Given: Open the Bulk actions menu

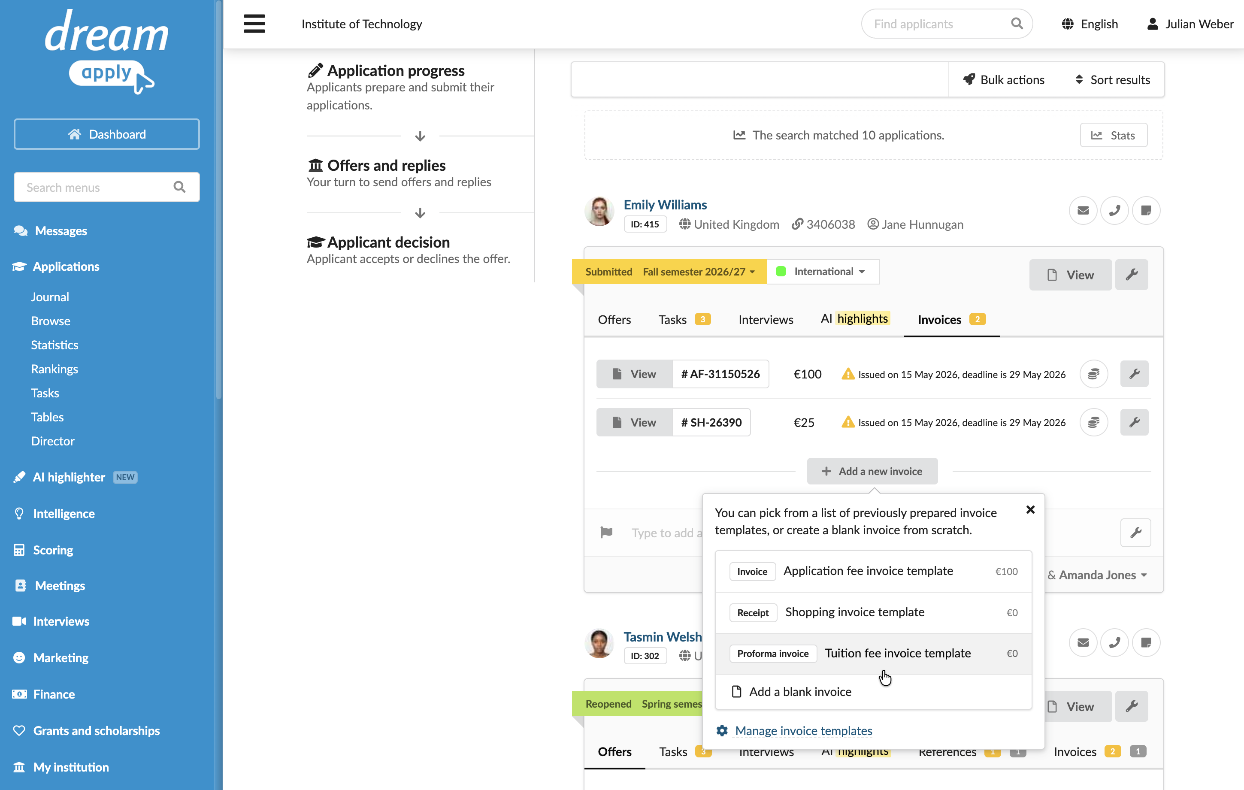Looking at the screenshot, I should 1003,79.
